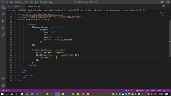Open the File menu
This screenshot has height=96, width=171.
7,2
